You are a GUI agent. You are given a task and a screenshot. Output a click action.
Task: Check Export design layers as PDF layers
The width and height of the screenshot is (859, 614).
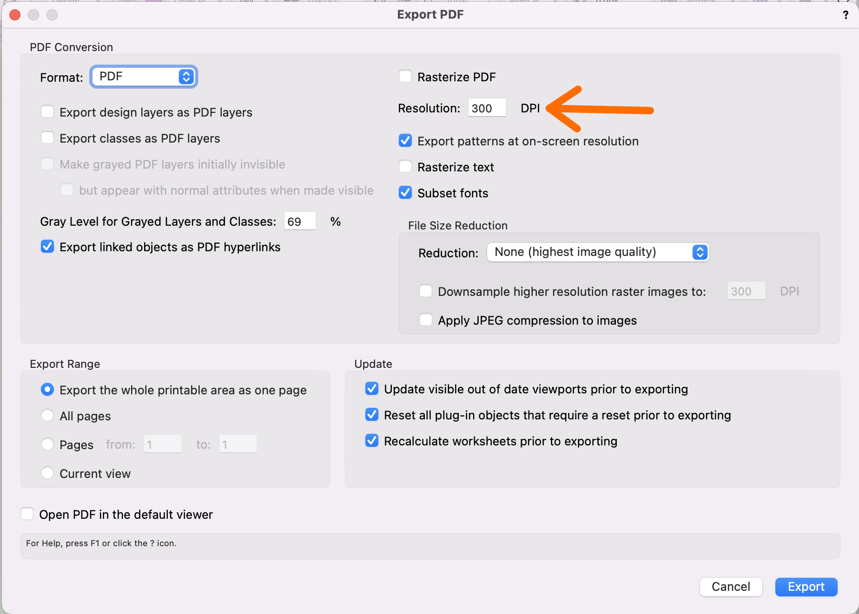[47, 112]
